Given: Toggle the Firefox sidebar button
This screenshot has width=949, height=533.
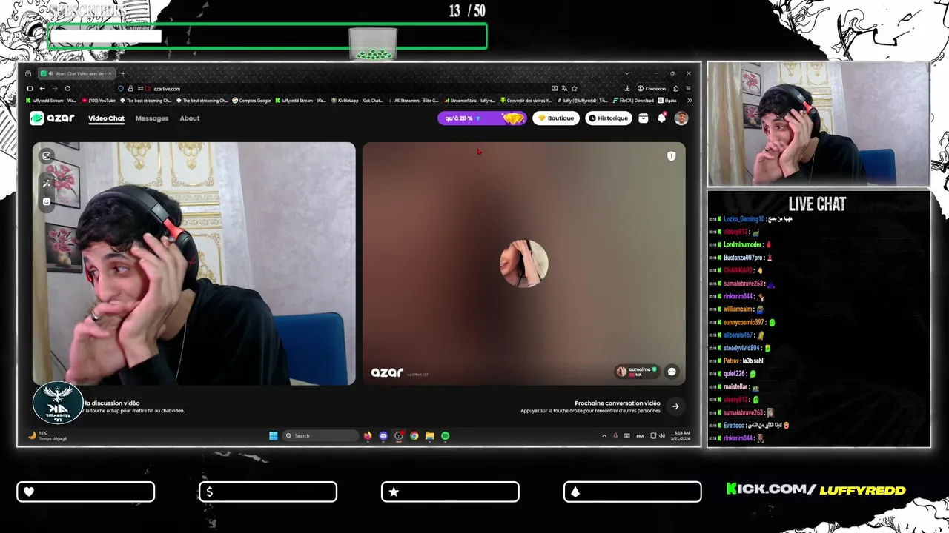Looking at the screenshot, I should coord(29,89).
